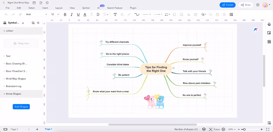Undo the last action
The height and width of the screenshot is (132, 273).
(6, 15)
